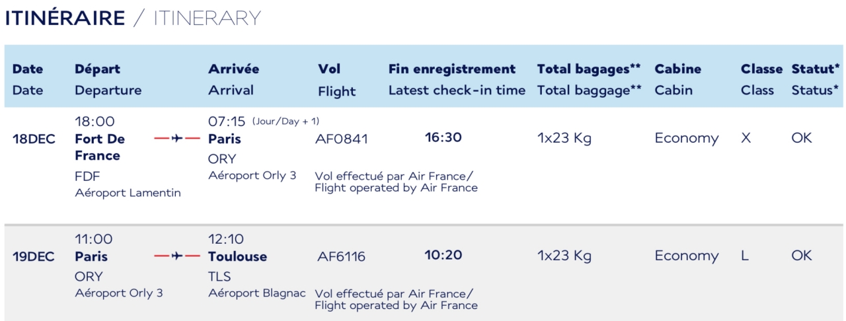Image resolution: width=846 pixels, height=321 pixels.
Task: Click the Départ / Departure column header
Action: point(108,79)
